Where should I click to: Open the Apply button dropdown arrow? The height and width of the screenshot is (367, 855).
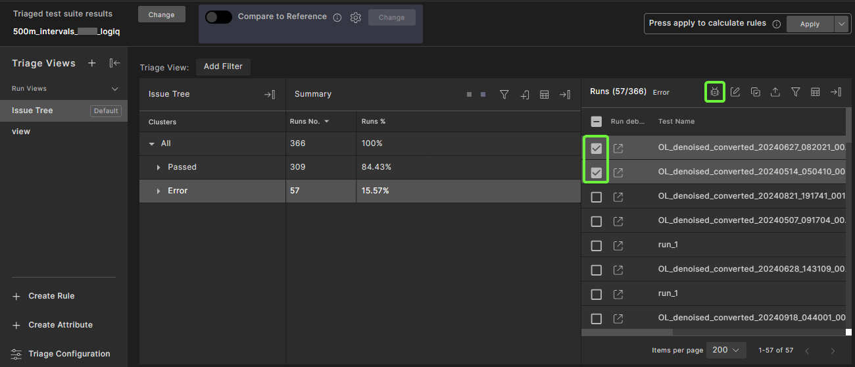pyautogui.click(x=841, y=24)
